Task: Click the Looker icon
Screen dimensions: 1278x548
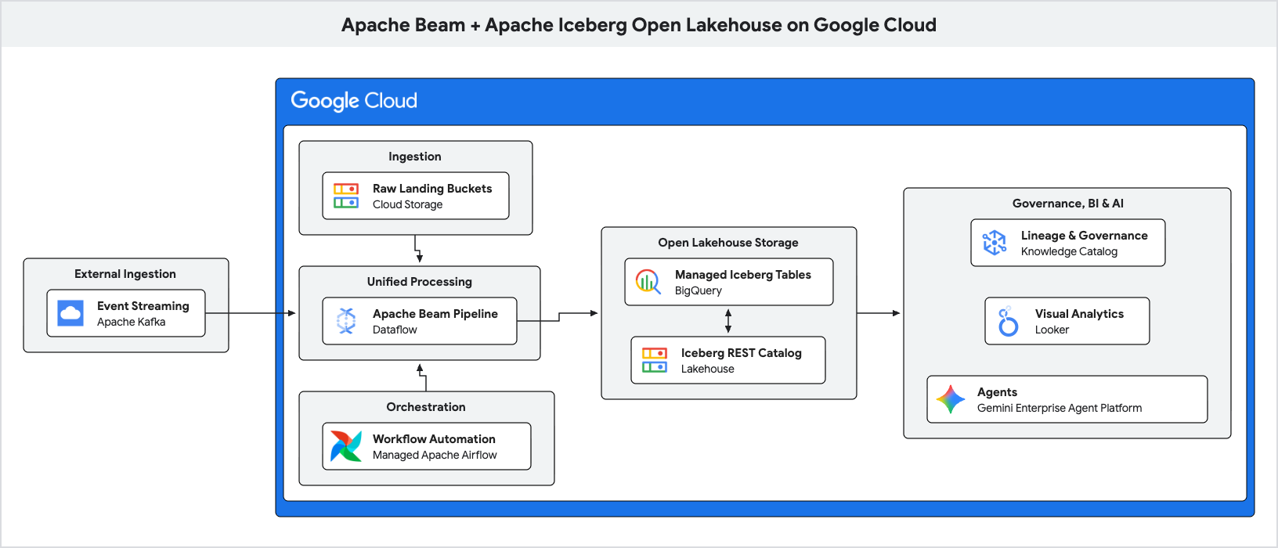Action: [1008, 321]
